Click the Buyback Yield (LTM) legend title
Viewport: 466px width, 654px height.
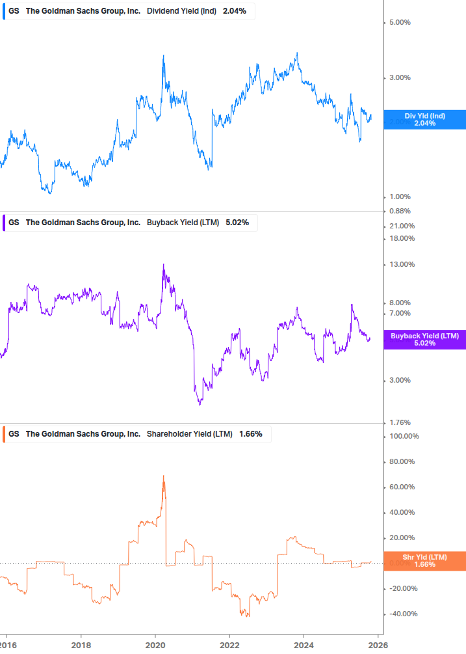pos(184,223)
